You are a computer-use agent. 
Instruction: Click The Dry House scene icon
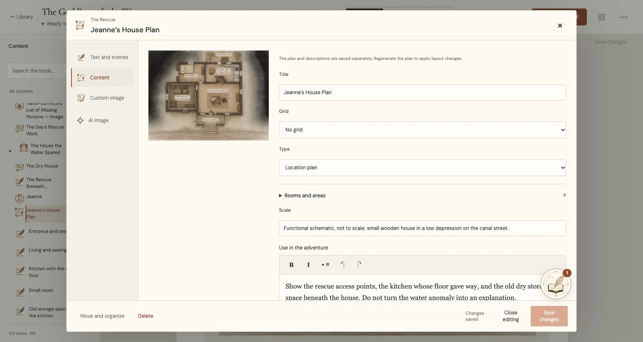20,168
